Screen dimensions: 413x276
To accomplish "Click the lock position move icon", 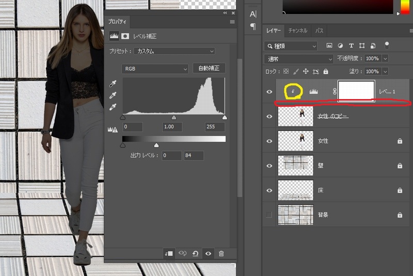I will coord(306,72).
